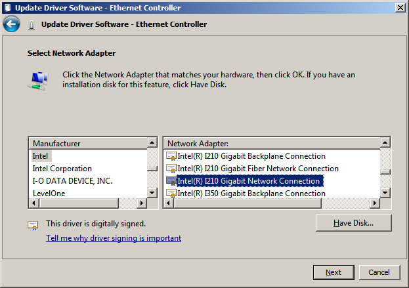Viewport: 409px width, 288px height.
Task: Click the Manufacturer list right arrow
Action: point(142,203)
